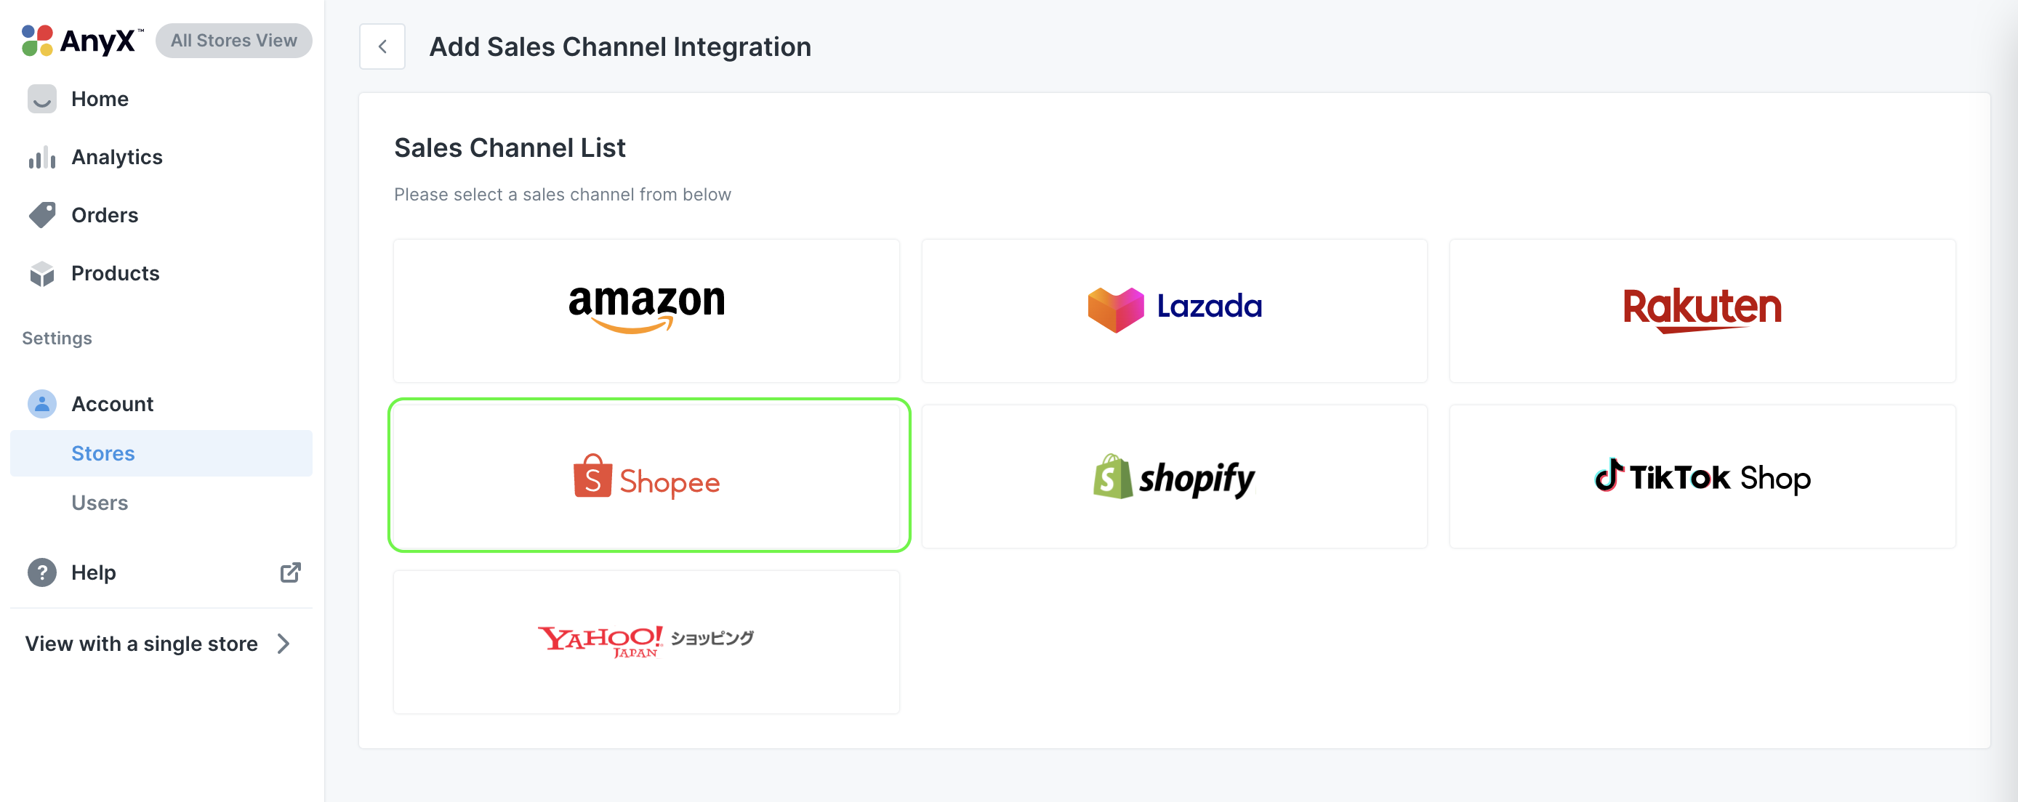Open the Analytics bar chart icon
2018x802 pixels.
42,158
